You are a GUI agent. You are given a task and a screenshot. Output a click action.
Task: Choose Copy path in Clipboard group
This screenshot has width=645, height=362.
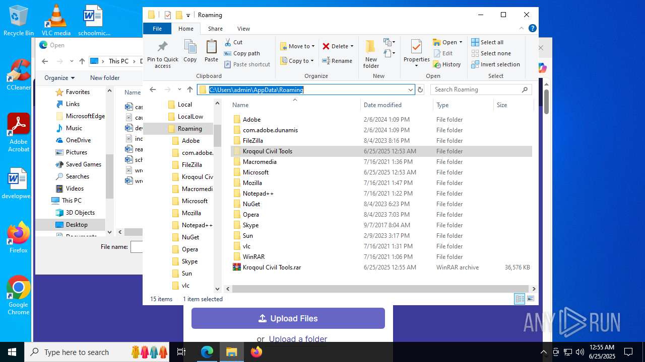click(242, 53)
